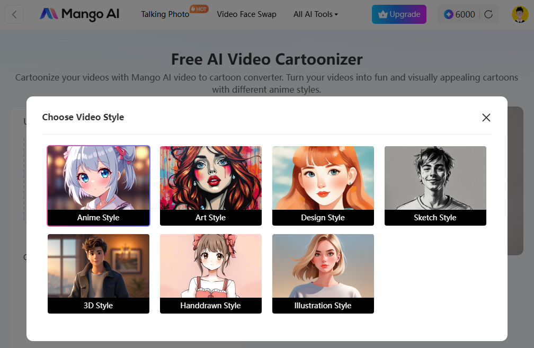Select the 3D Style option
Screen dimensions: 534x348
[x=98, y=274]
